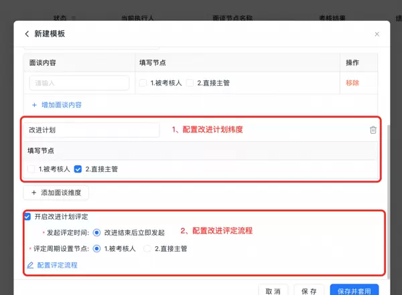The height and width of the screenshot is (295, 402).
Task: Click the plus icon of 添加面谈维度
Action: 34,192
